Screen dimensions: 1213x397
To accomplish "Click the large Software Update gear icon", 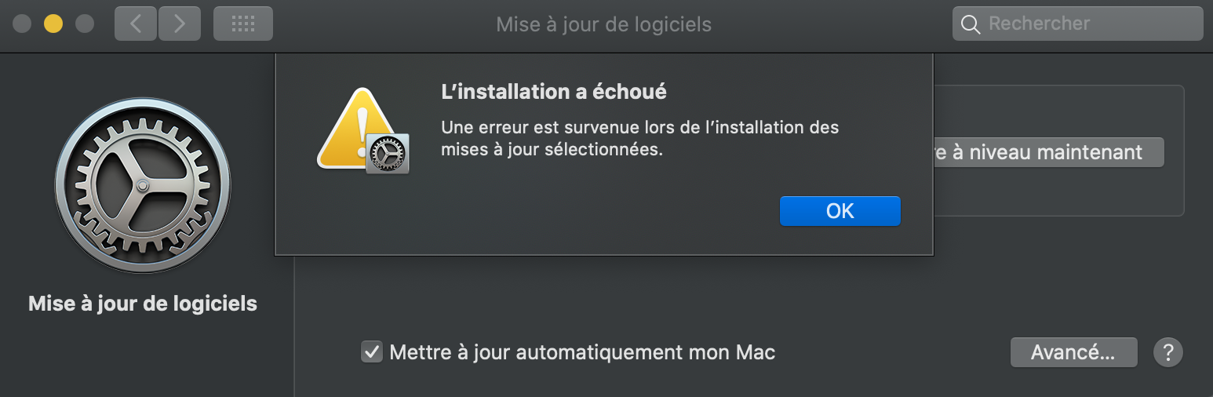I will click(x=143, y=186).
